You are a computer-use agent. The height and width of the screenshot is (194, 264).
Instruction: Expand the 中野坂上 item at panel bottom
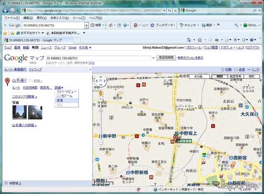coord(6,183)
